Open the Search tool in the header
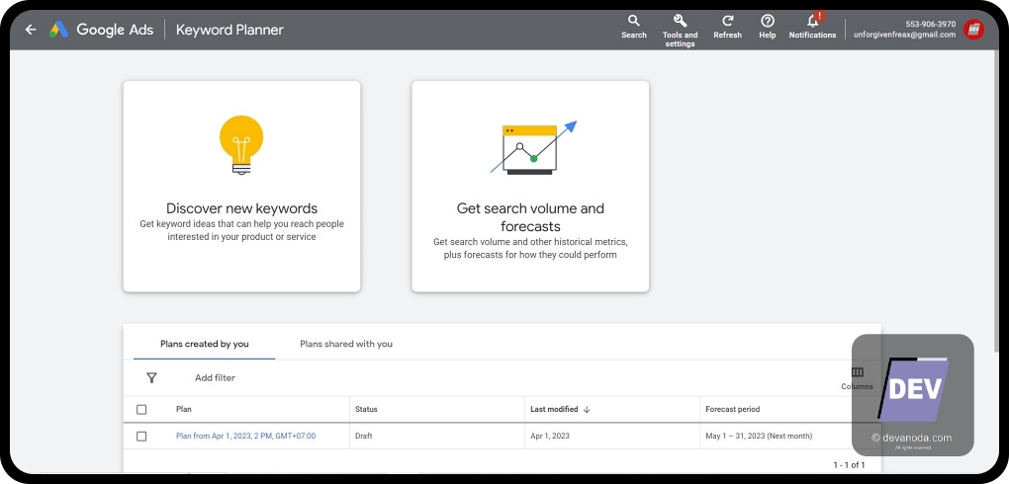 tap(634, 27)
